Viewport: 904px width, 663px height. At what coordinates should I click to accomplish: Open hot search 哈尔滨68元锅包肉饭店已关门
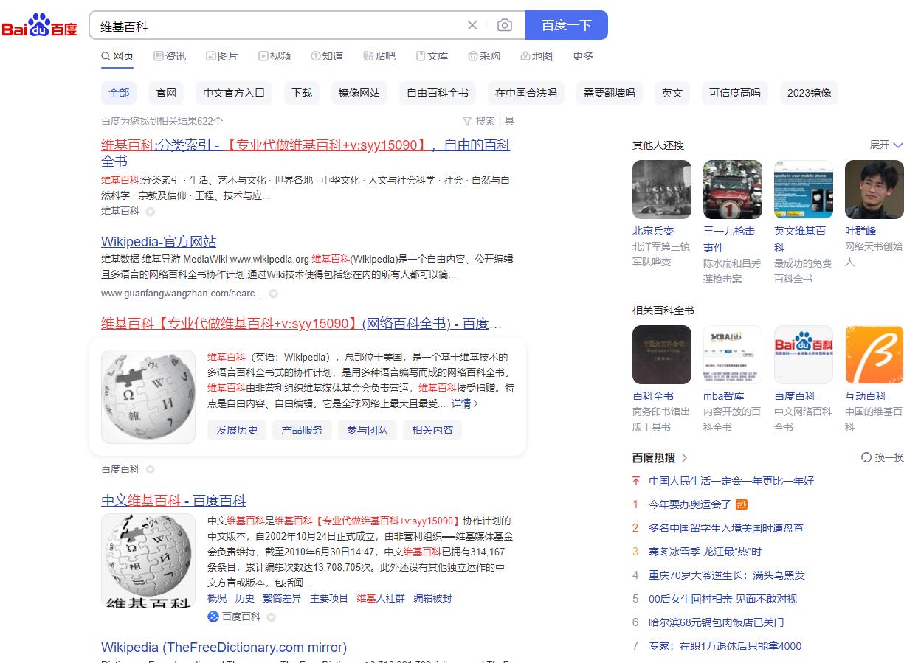[716, 622]
